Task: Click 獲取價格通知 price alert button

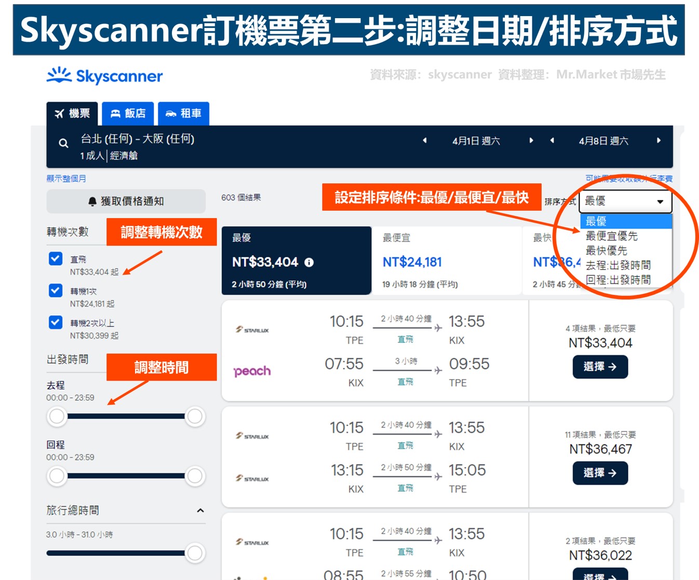Action: tap(126, 201)
